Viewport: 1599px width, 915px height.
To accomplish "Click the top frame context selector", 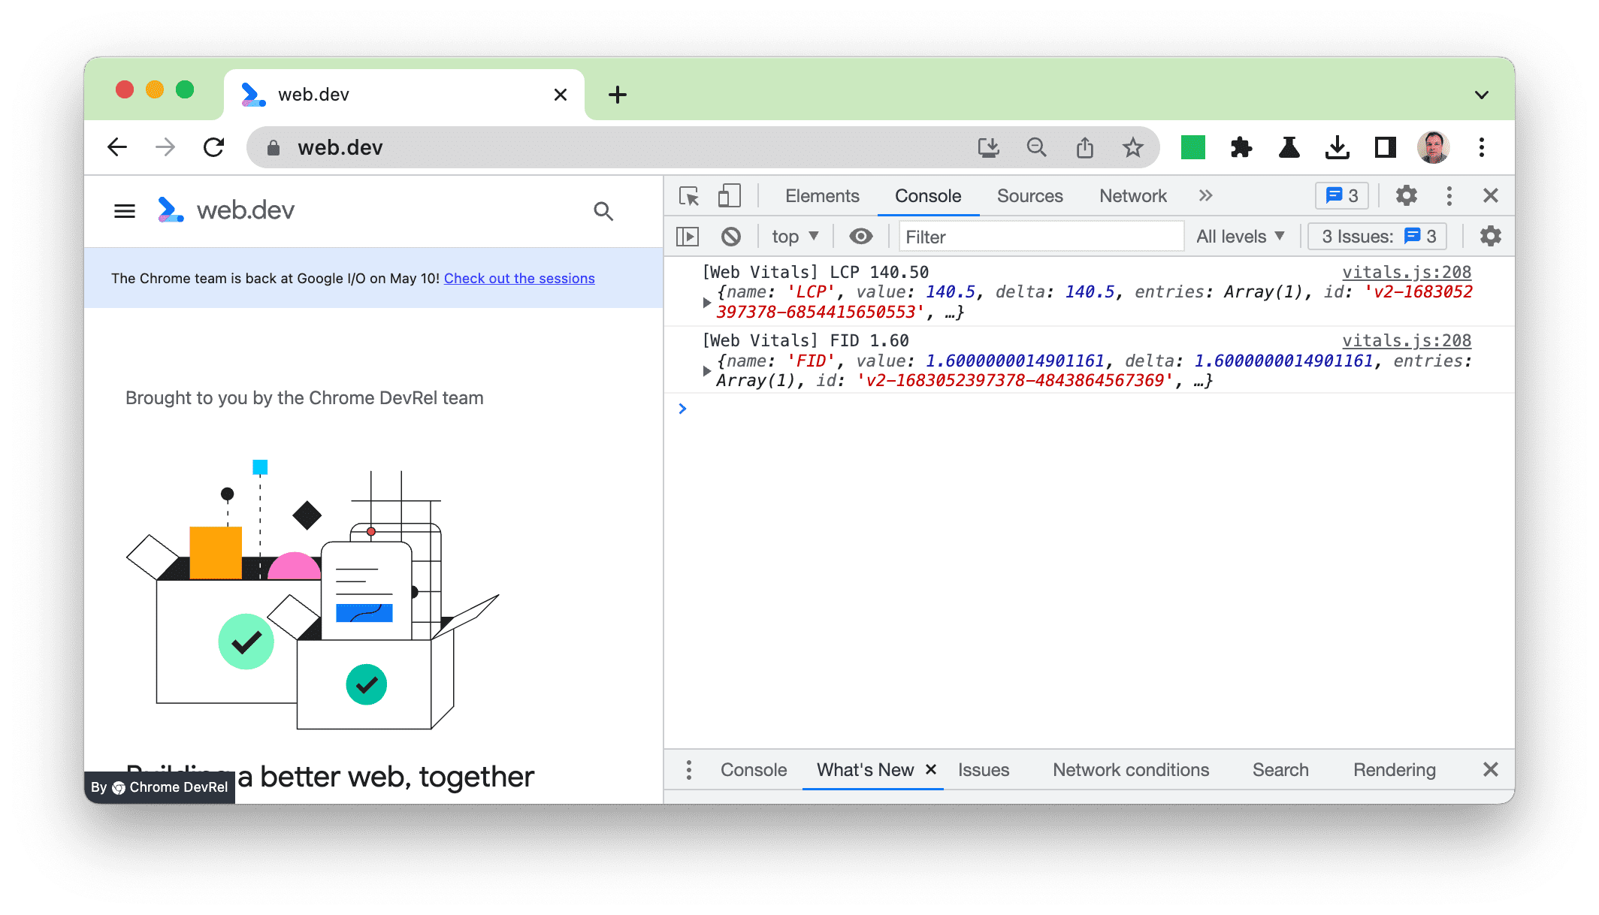I will pos(792,236).
